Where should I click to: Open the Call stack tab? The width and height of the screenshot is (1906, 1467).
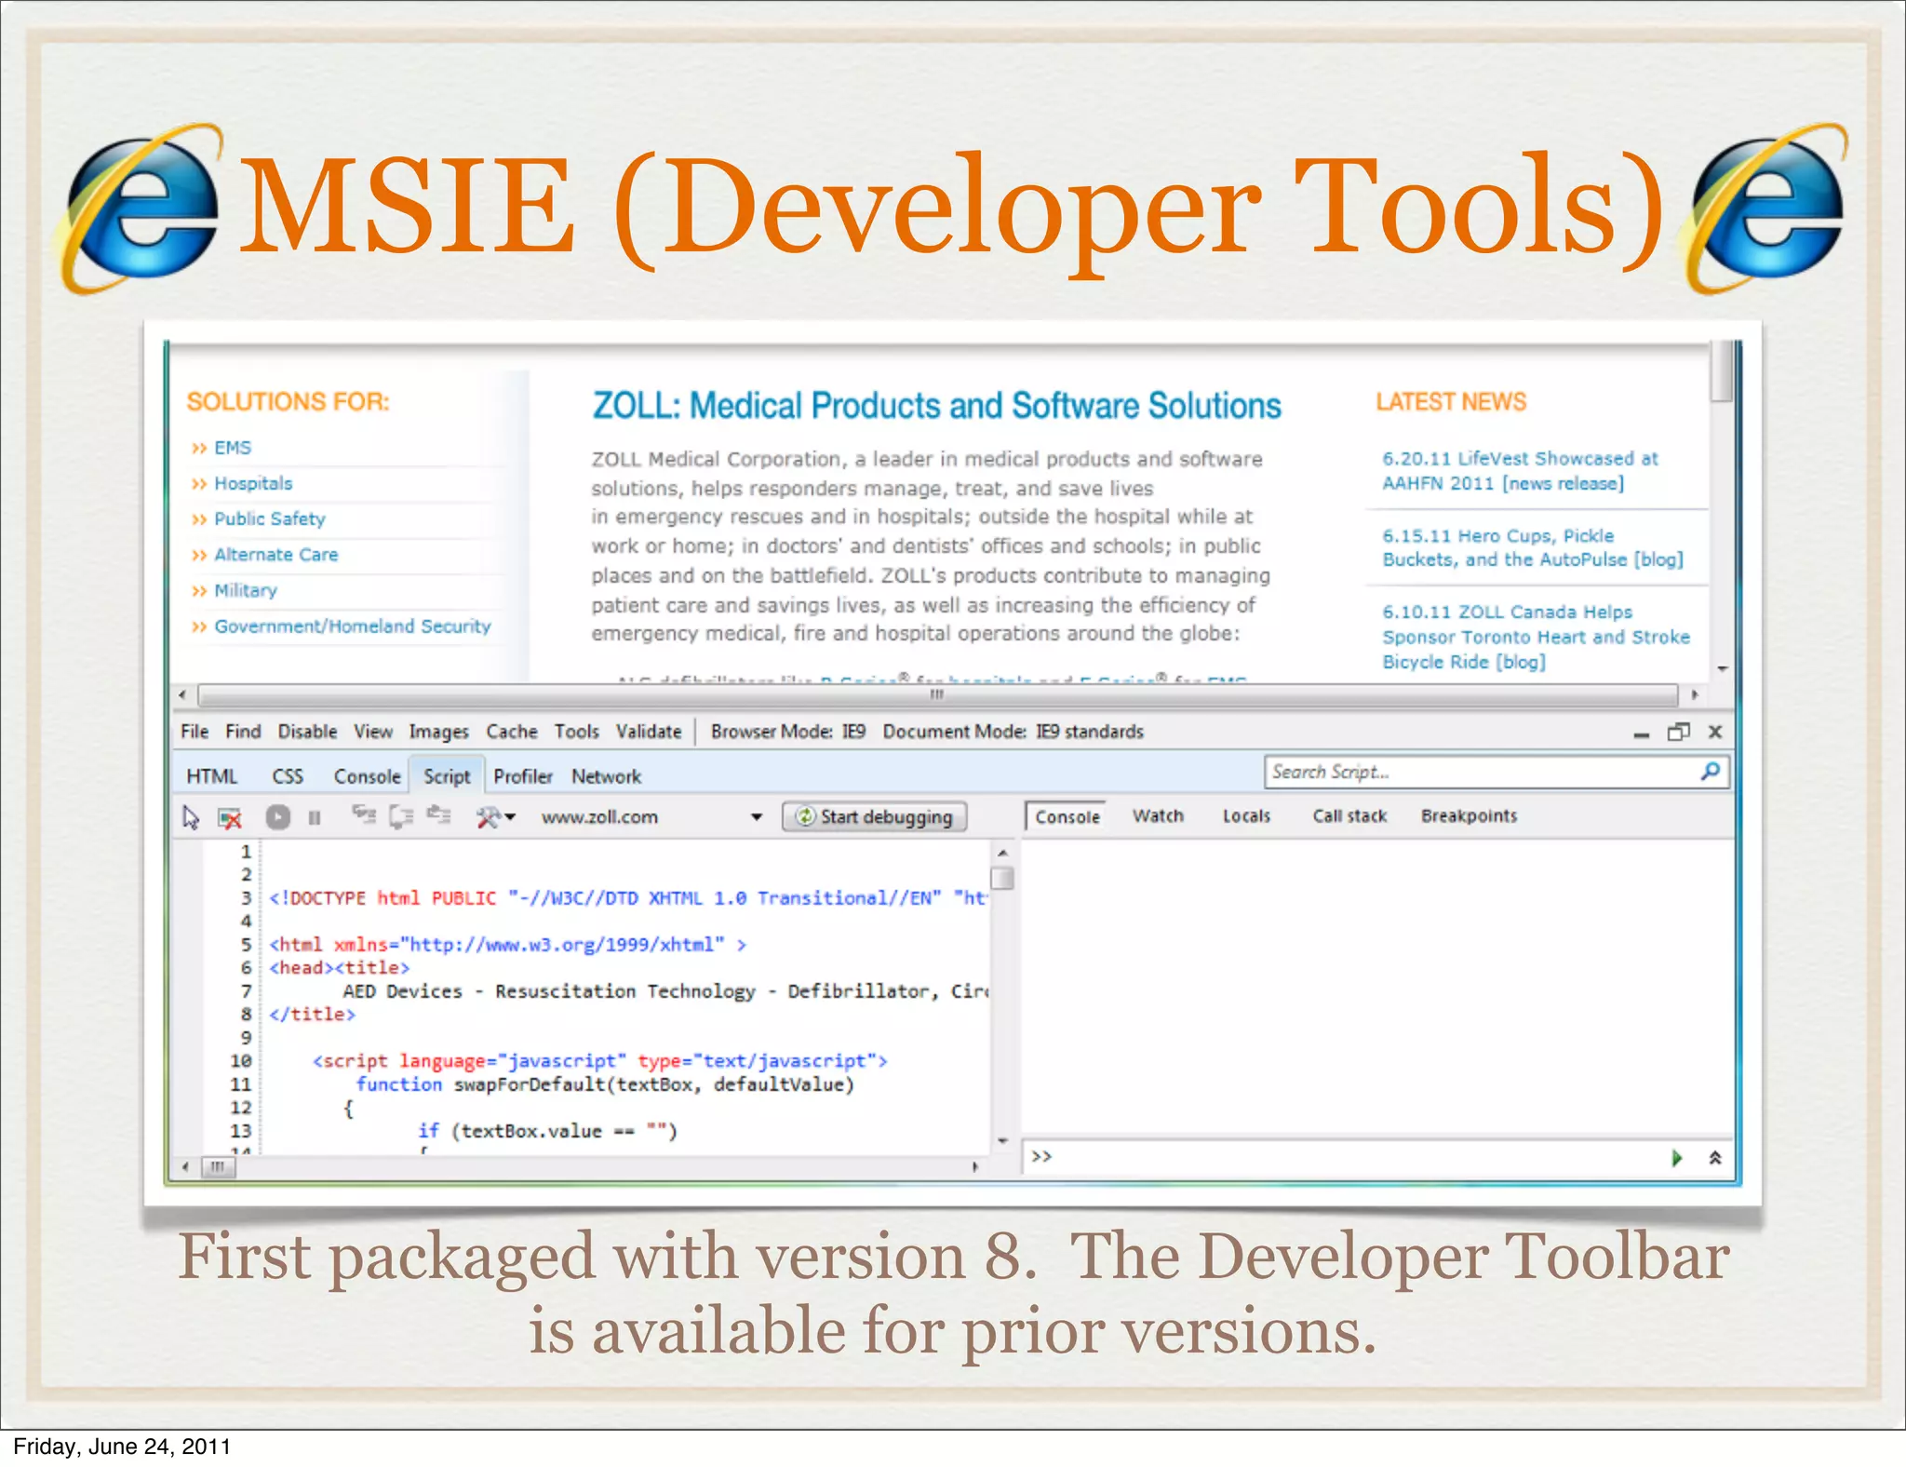click(x=1349, y=815)
